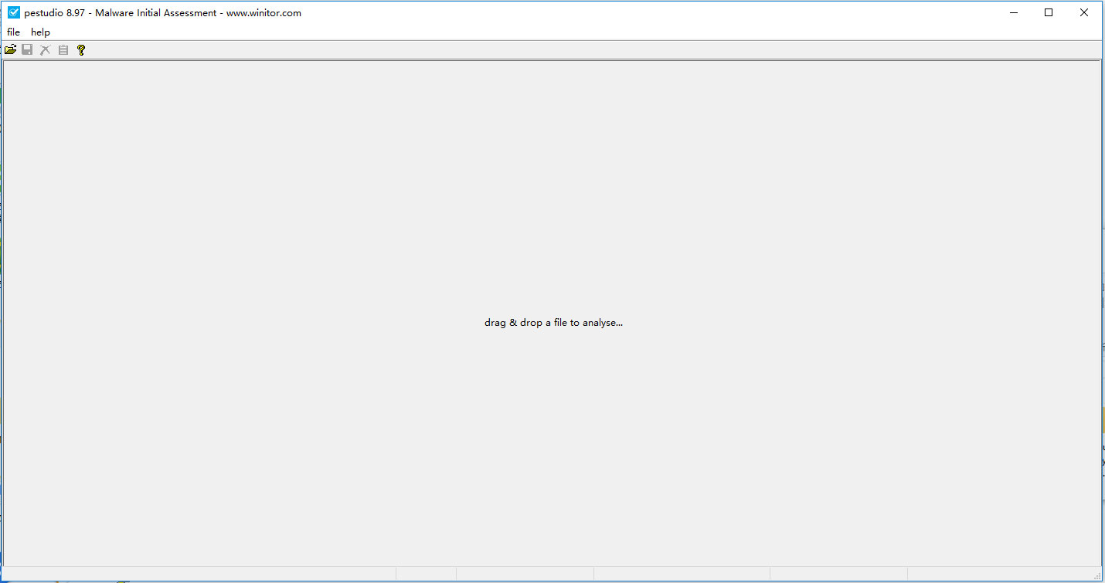Click the clipboard copy toolbar icon
The width and height of the screenshot is (1105, 583).
(63, 49)
